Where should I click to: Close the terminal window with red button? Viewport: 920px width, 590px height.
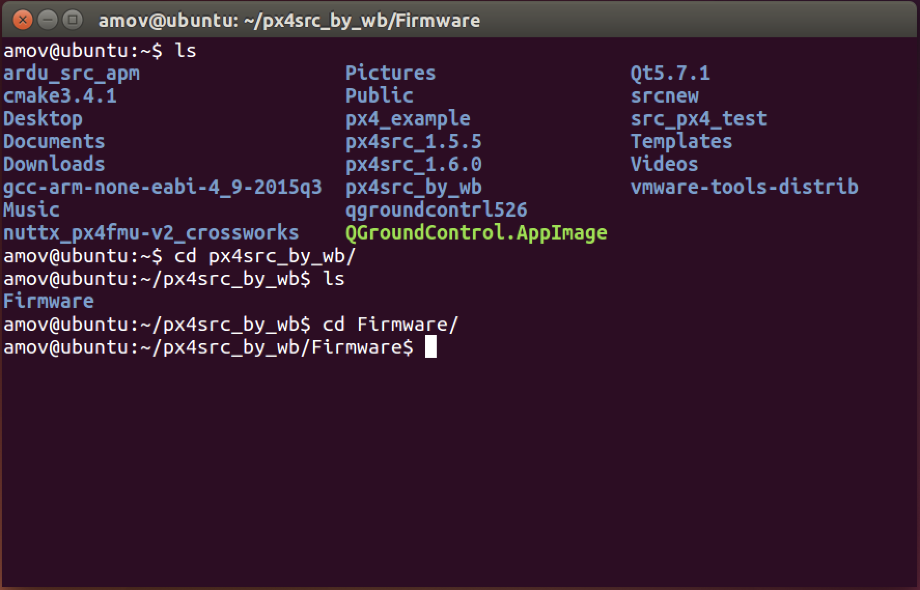[23, 20]
